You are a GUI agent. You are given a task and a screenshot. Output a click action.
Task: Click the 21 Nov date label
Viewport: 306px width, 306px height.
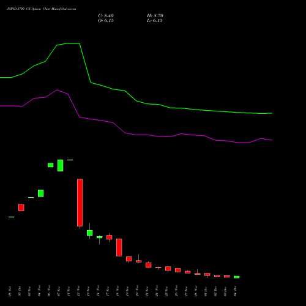147,291
